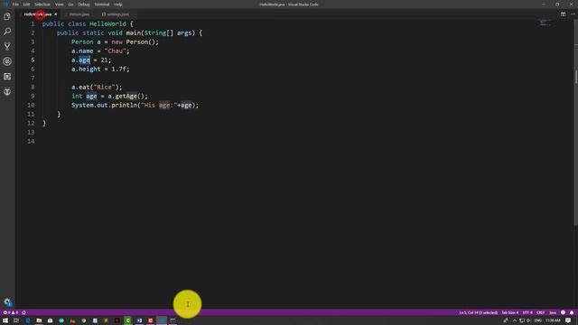Image resolution: width=578 pixels, height=325 pixels.
Task: Open the Selection menu
Action: click(x=42, y=5)
